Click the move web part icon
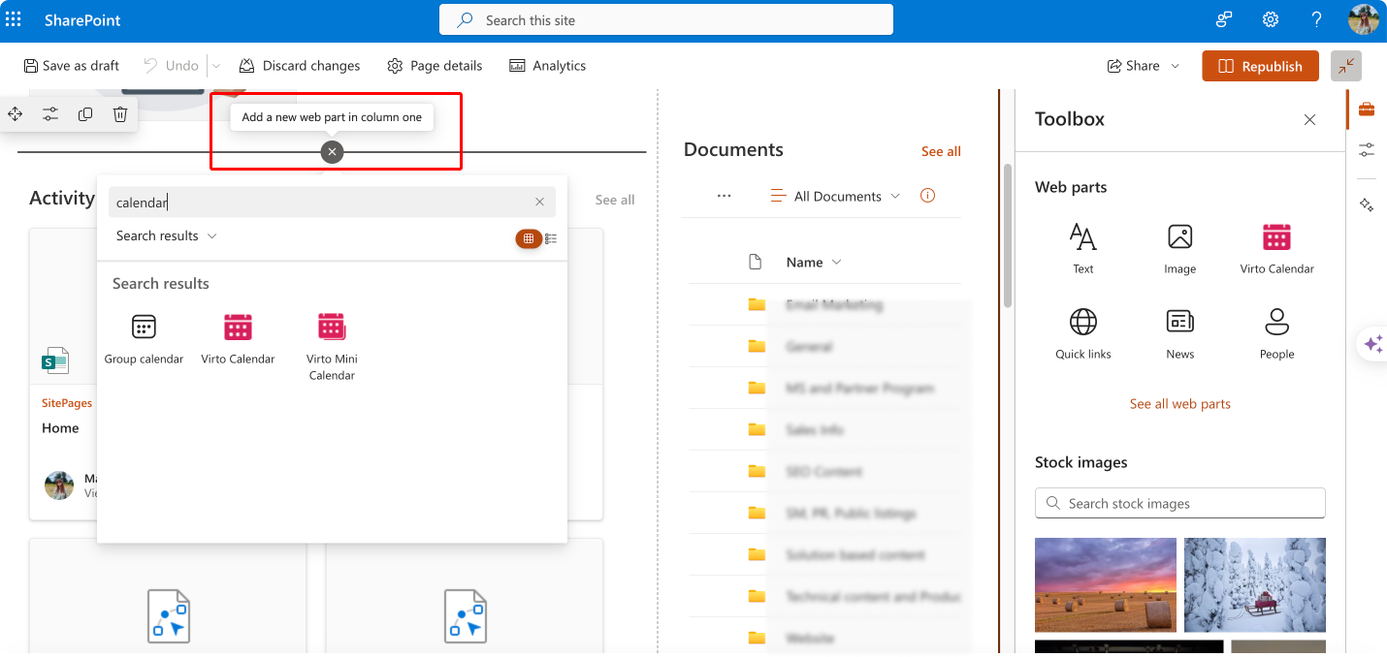The height and width of the screenshot is (657, 1387). 16,114
